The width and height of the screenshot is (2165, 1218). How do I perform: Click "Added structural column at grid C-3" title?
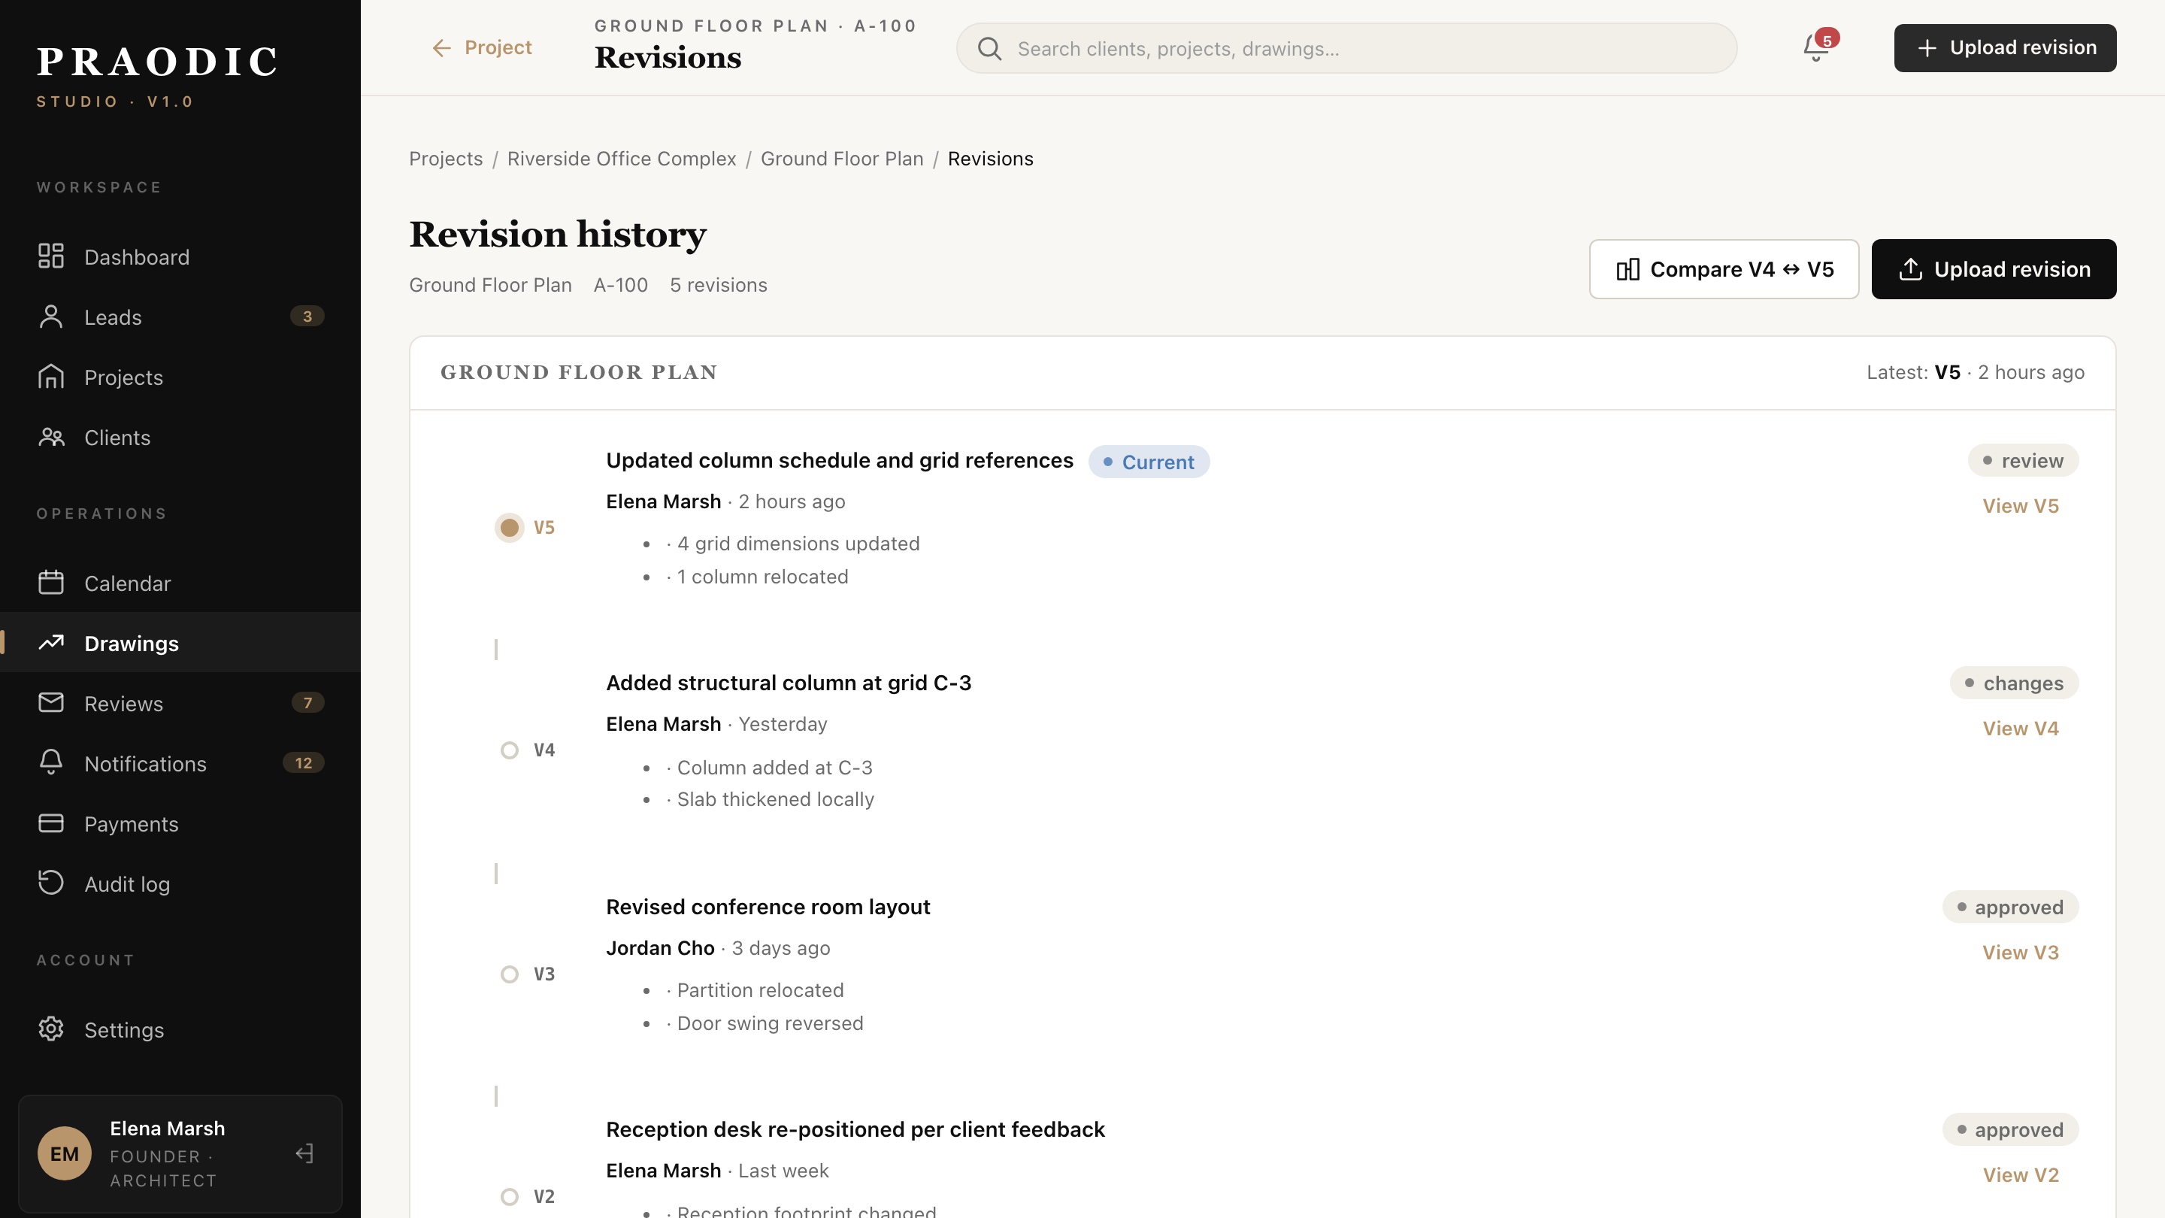pos(789,683)
